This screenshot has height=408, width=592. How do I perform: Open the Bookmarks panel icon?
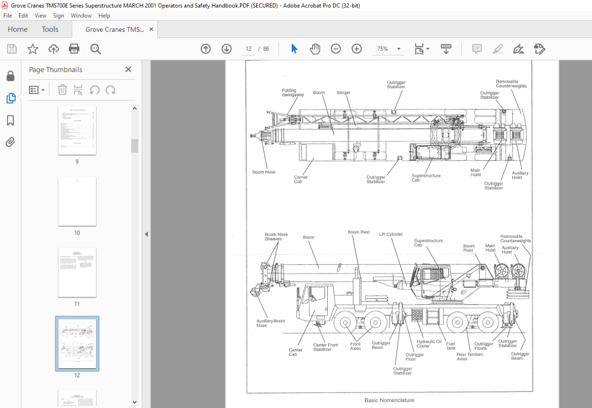coord(10,121)
